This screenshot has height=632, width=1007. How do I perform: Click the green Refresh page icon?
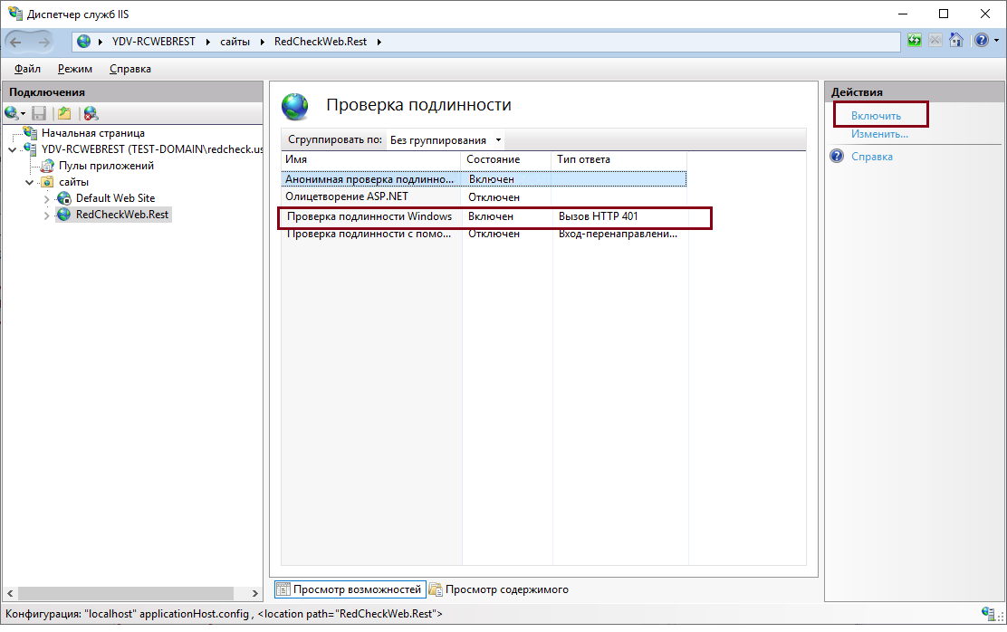[x=915, y=41]
